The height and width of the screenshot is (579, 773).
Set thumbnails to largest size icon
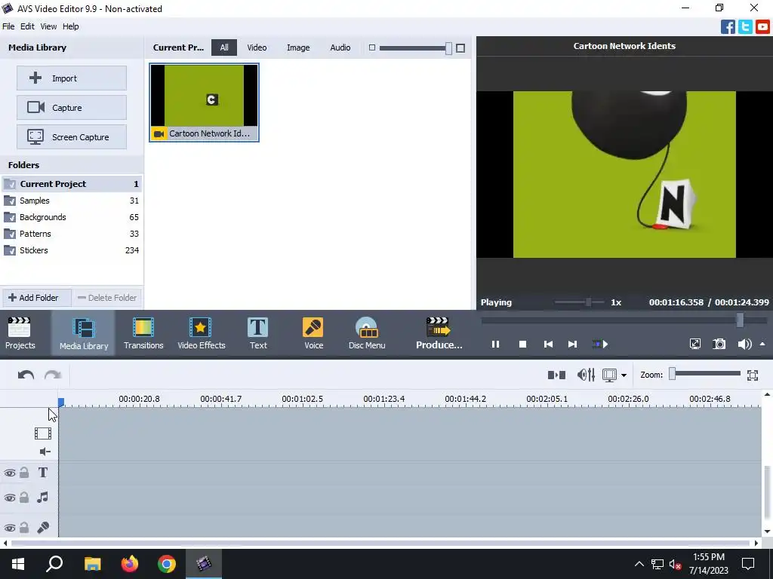pos(460,47)
